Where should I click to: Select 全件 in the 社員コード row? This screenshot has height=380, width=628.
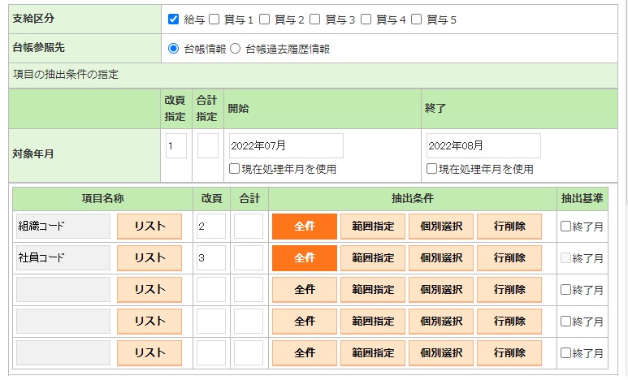click(304, 258)
